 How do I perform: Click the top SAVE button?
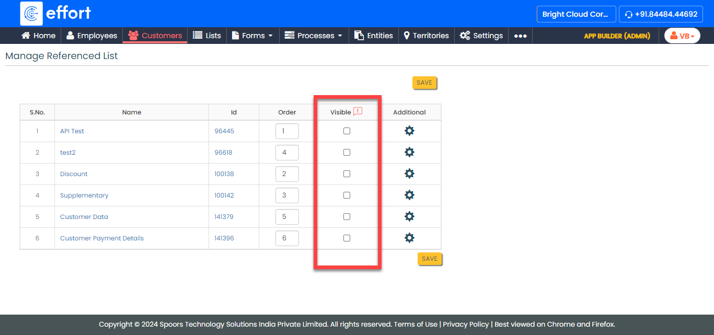tap(424, 83)
